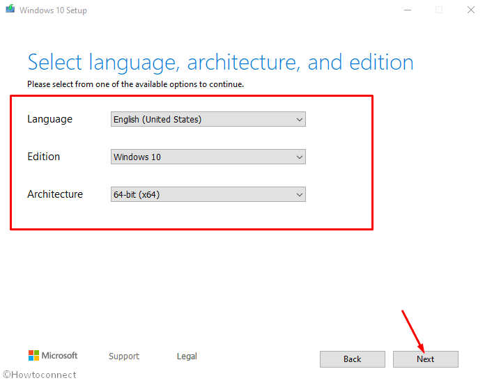Click the 'Please select from one' instruction text
Viewport: 485px width, 385px height.
135,84
